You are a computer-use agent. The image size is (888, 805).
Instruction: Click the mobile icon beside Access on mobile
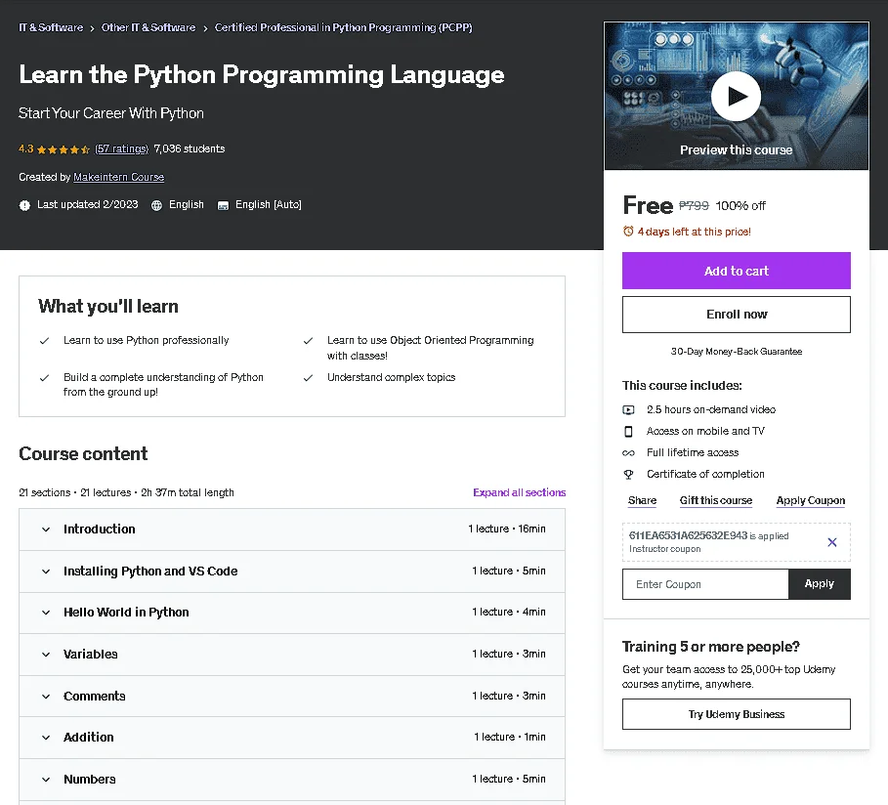click(628, 431)
